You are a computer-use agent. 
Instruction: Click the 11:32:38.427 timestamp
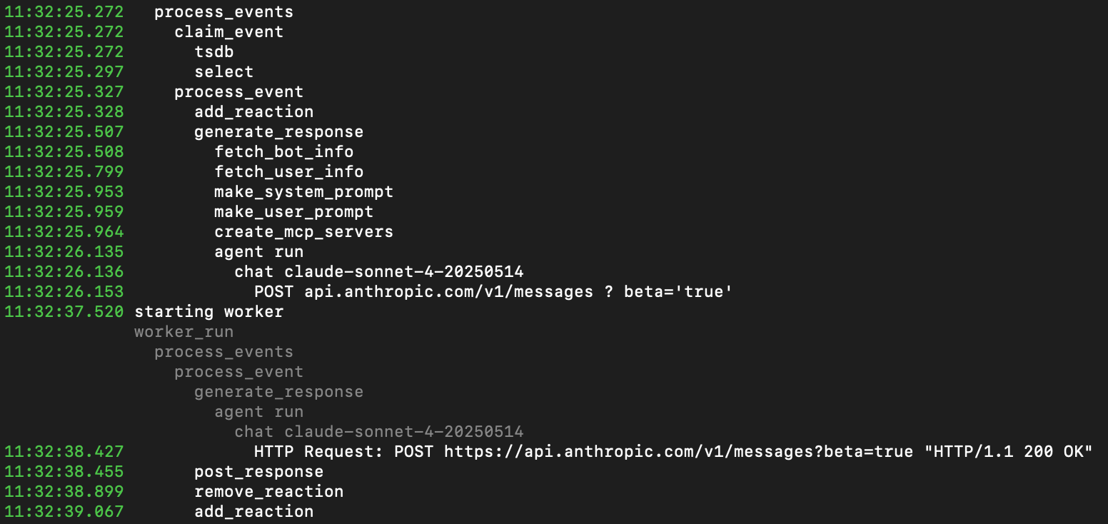click(x=64, y=452)
